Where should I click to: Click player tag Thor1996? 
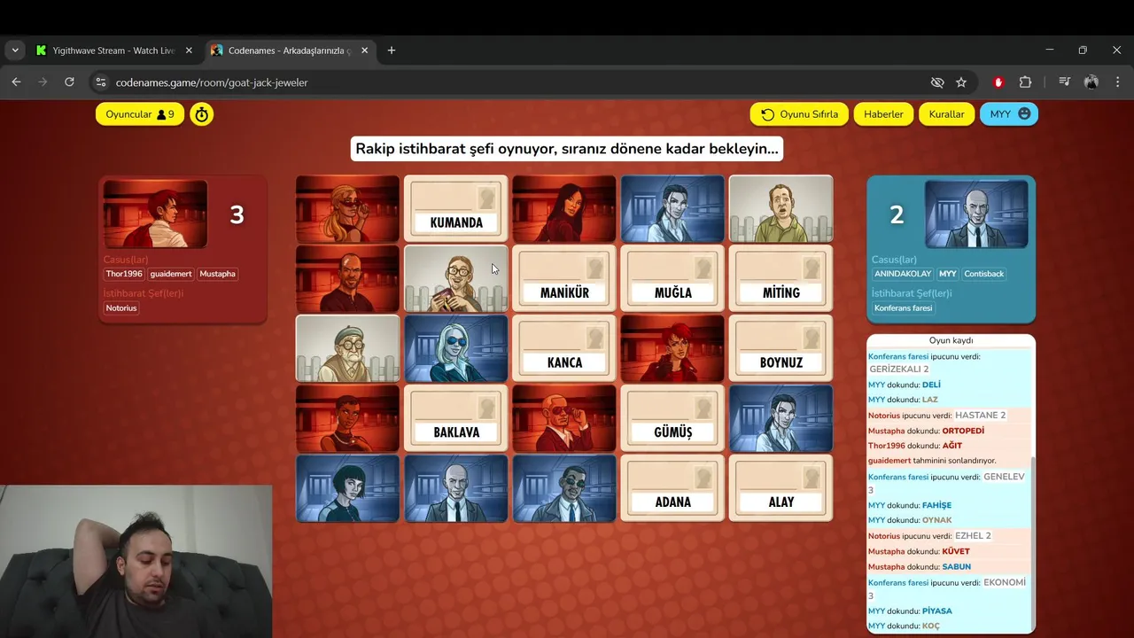point(124,274)
